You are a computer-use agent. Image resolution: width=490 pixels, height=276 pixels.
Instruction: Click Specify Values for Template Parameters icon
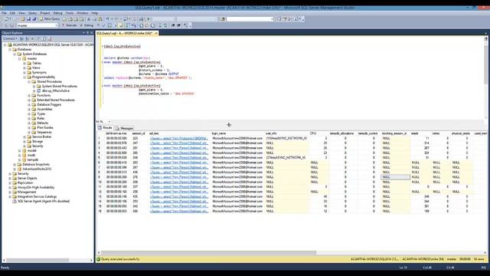[185, 25]
